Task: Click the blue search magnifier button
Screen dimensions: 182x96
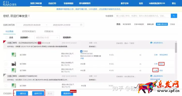Action: coord(174,16)
